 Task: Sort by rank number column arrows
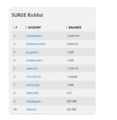click(x=13, y=28)
